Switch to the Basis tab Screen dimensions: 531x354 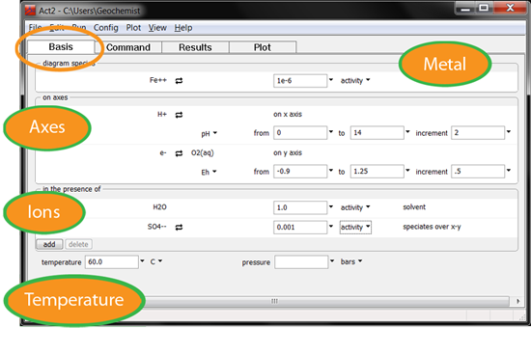pos(61,46)
